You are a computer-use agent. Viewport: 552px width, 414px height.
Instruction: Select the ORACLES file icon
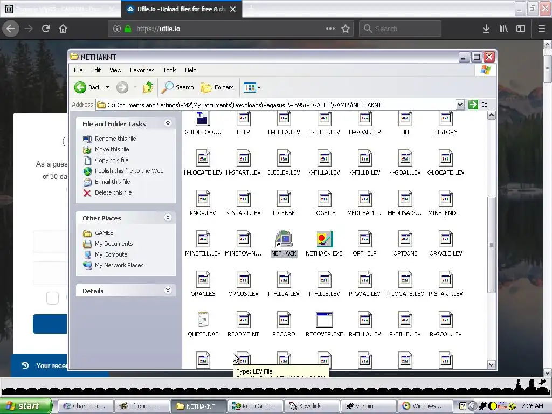(x=203, y=280)
